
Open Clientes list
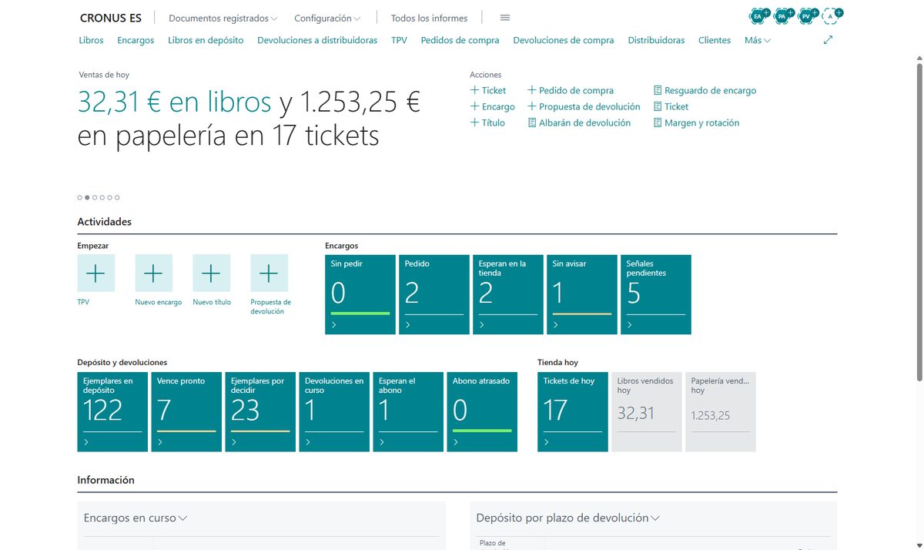(x=715, y=40)
